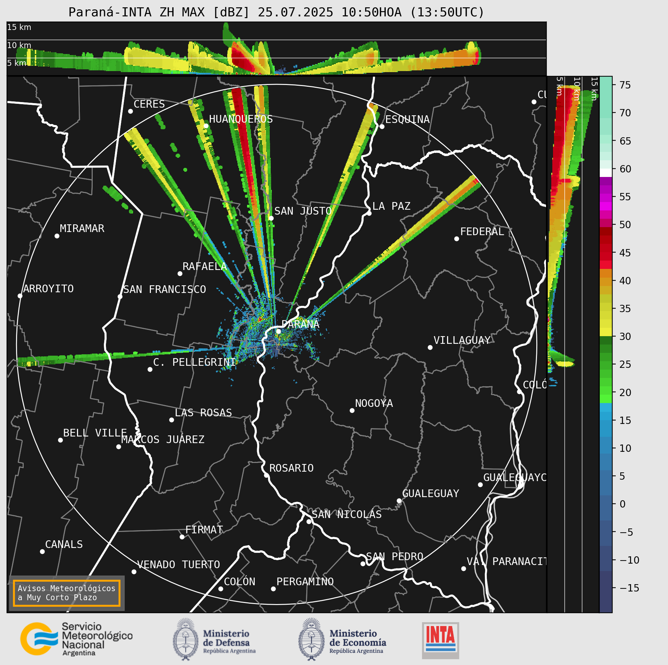Click the HUANQUEROS marker dot

206,126
